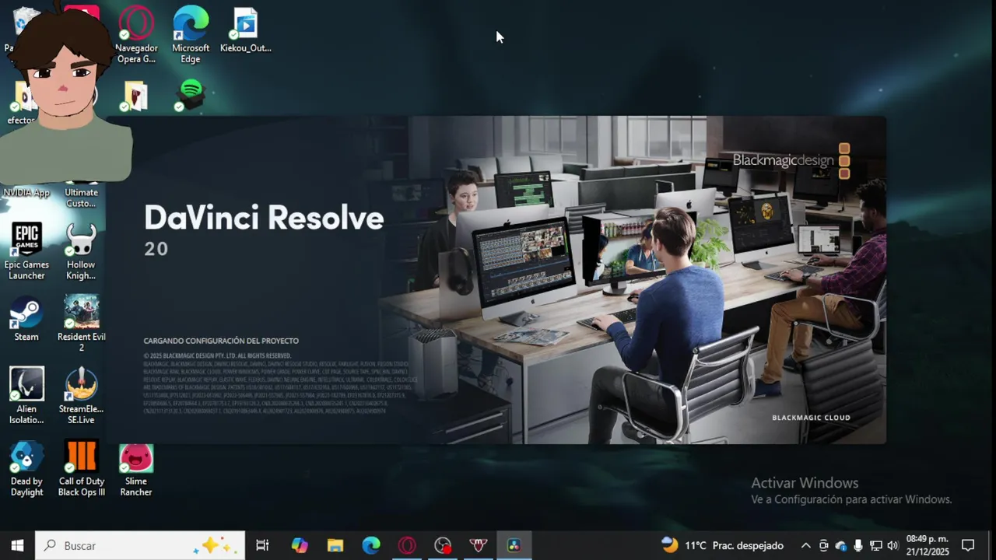This screenshot has width=996, height=560.
Task: Open the Navegador Opera GX desktop shortcut
Action: 136,35
